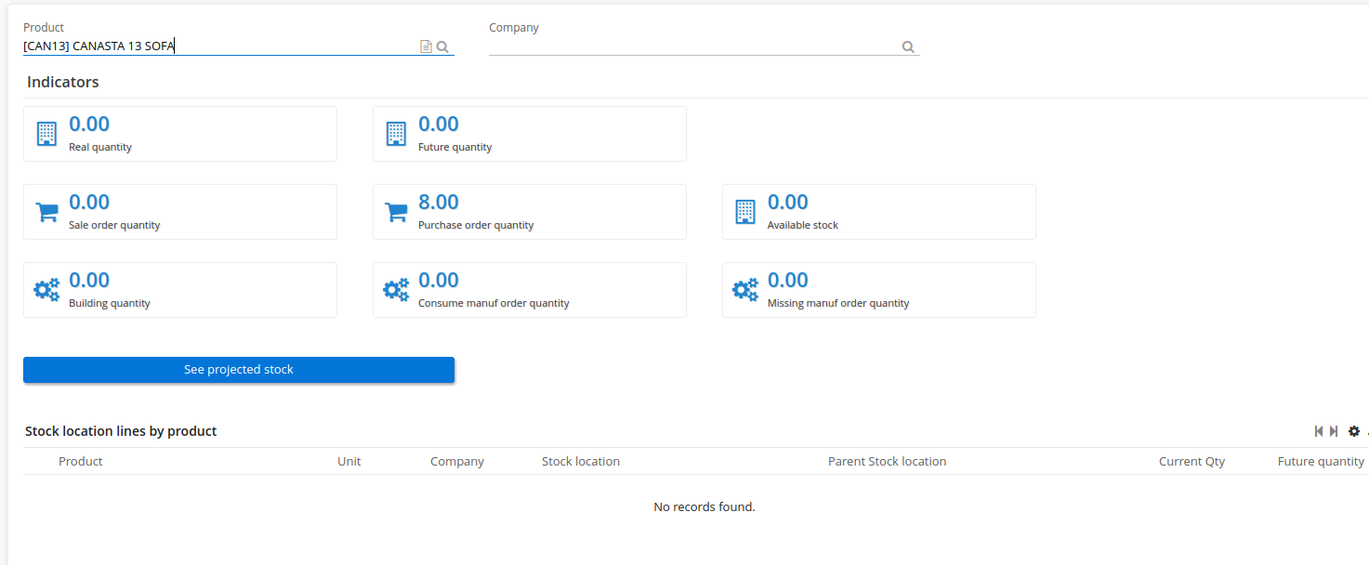The image size is (1369, 565).
Task: Sort by the Company column header
Action: pyautogui.click(x=457, y=461)
